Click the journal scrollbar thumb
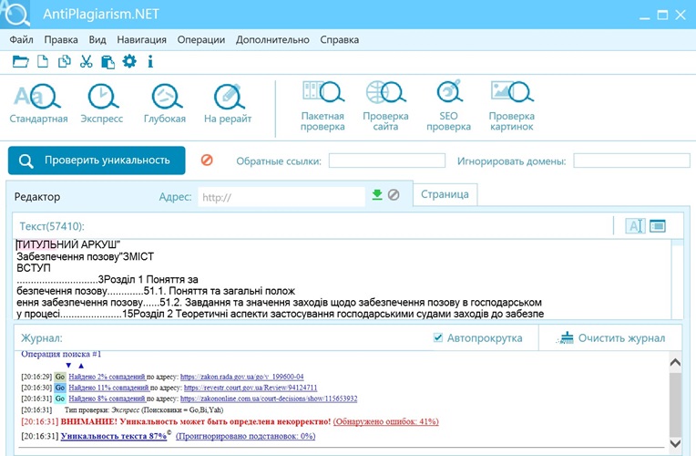Viewport: 696px width, 456px height. 675,404
